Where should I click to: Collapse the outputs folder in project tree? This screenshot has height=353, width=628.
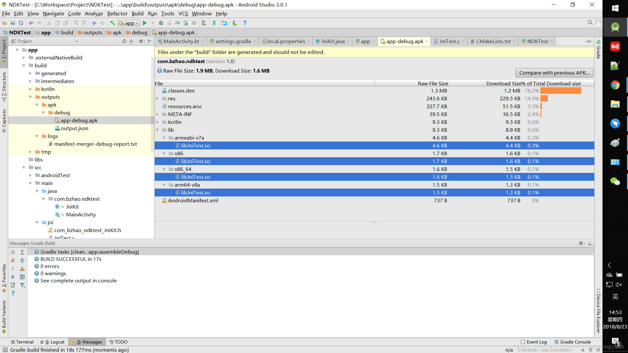click(x=30, y=97)
